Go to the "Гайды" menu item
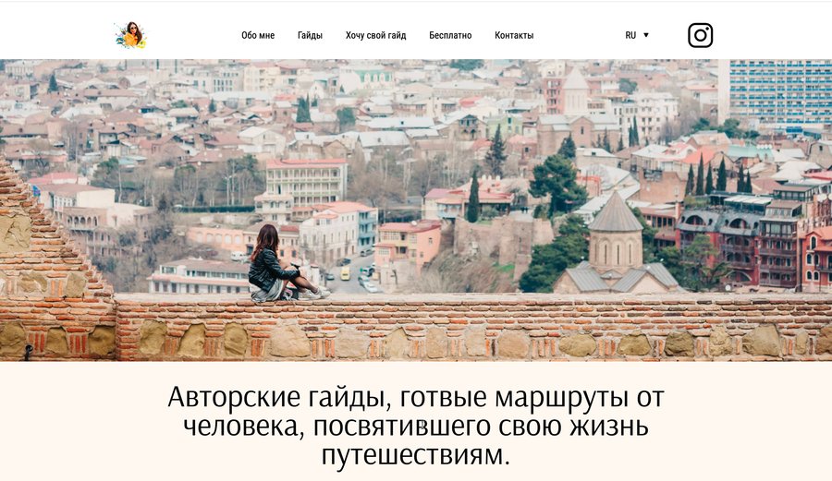 point(310,35)
